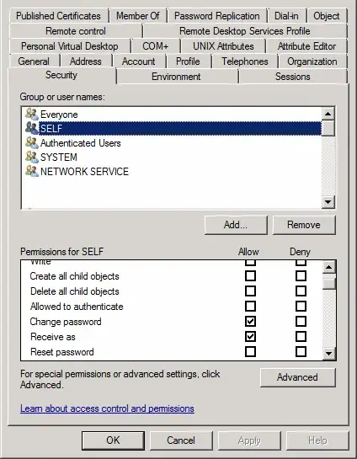This screenshot has width=357, height=459.
Task: Click up arrow of permissions scrollbar
Action: coord(329,267)
